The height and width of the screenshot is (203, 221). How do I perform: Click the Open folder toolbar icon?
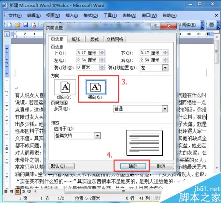pyautogui.click(x=18, y=25)
